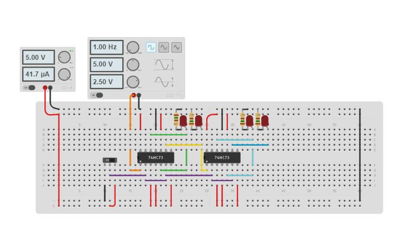The width and height of the screenshot is (403, 251).
Task: Select the right 74HC73 chip
Action: (x=222, y=157)
